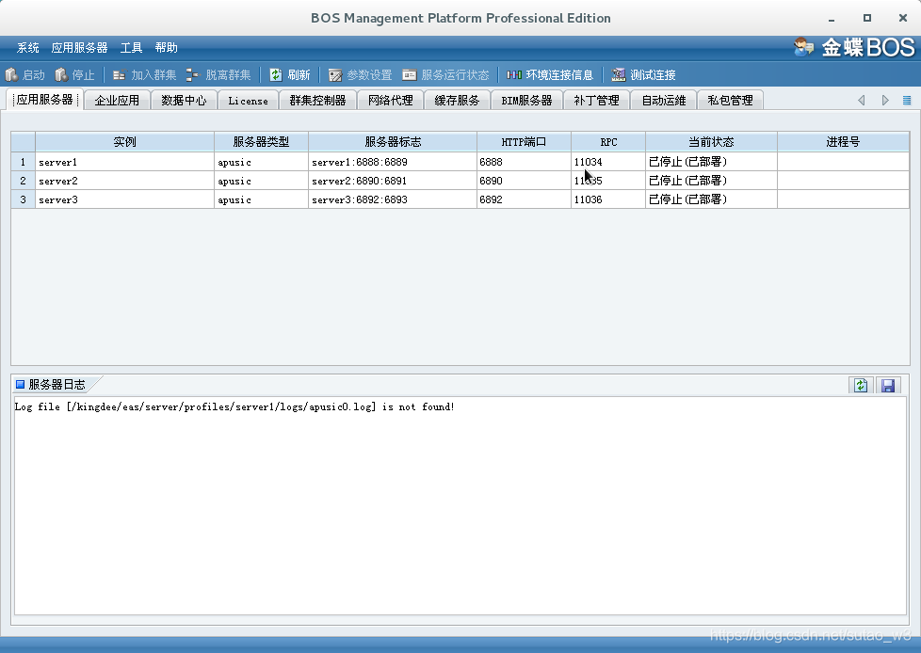921x653 pixels.
Task: Open the 帮助 menu
Action: [x=167, y=48]
